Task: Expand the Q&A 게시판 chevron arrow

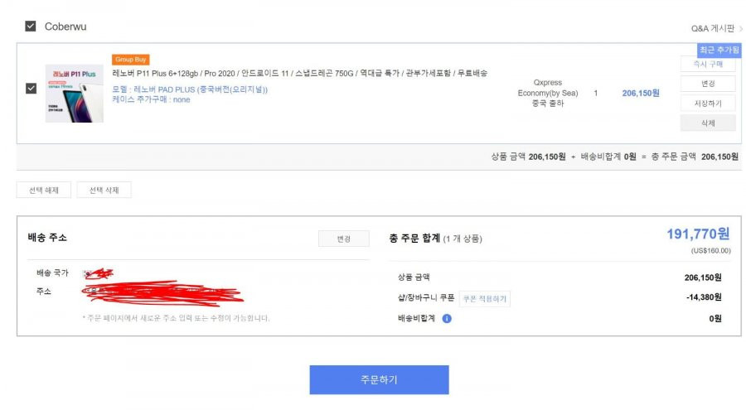Action: click(741, 29)
